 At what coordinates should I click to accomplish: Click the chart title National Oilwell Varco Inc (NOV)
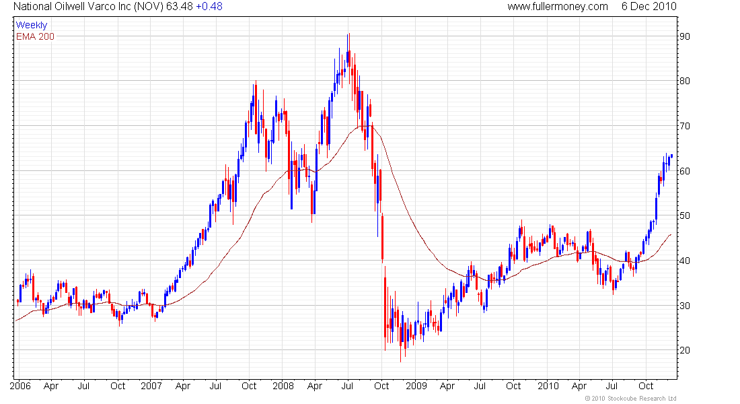coord(88,7)
